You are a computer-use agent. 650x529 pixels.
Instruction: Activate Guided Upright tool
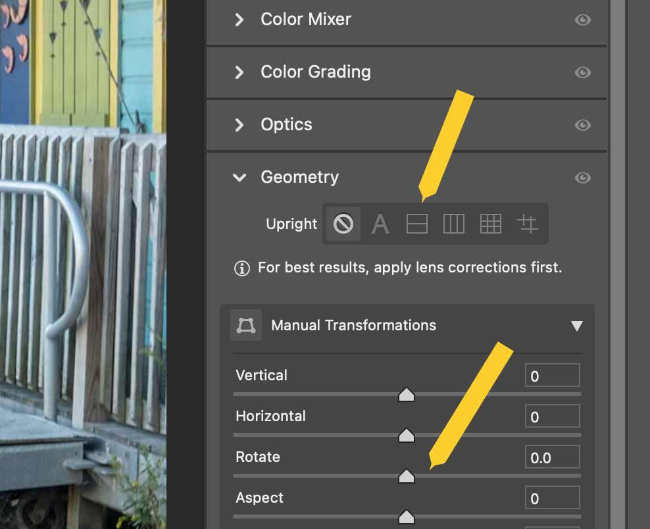point(528,224)
